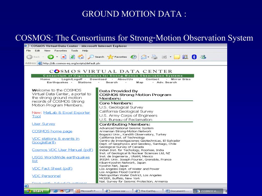262x196 pixels.
Task: Click the California Geological Survey text
Action: point(126,112)
